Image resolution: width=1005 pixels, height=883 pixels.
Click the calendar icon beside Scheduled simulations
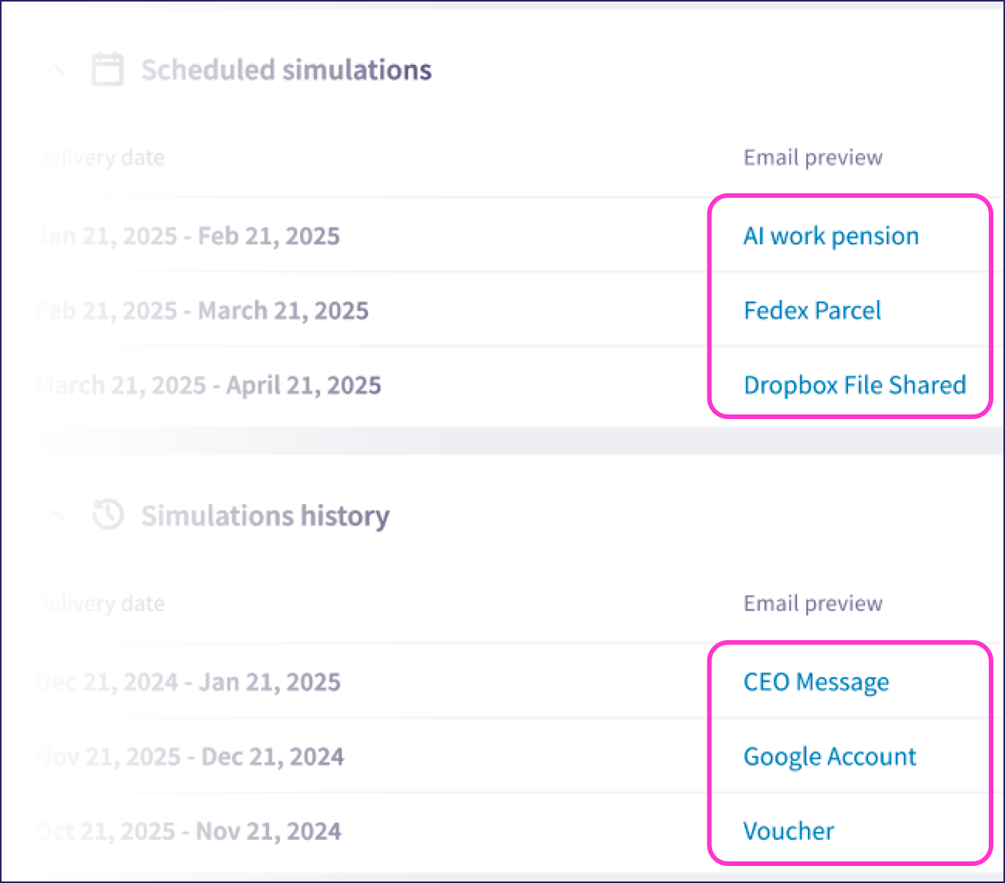click(x=107, y=70)
